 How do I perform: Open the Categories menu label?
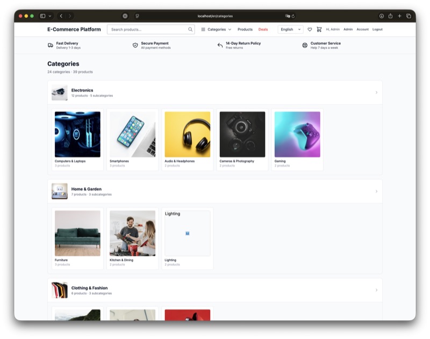[x=217, y=30]
